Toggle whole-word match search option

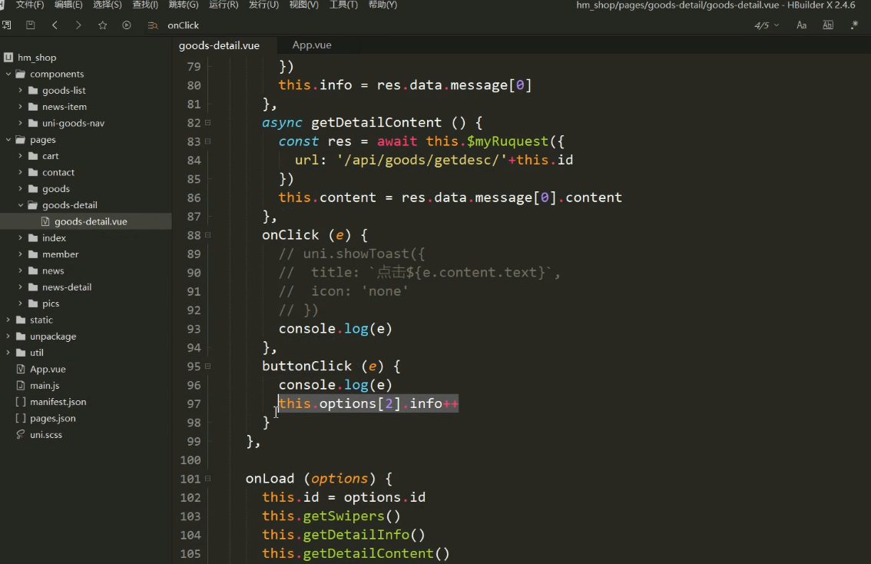pyautogui.click(x=828, y=25)
